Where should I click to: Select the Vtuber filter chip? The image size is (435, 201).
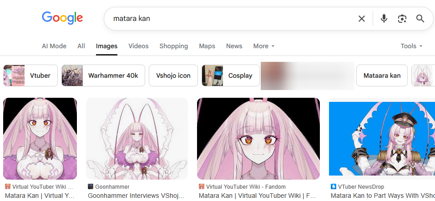point(30,75)
